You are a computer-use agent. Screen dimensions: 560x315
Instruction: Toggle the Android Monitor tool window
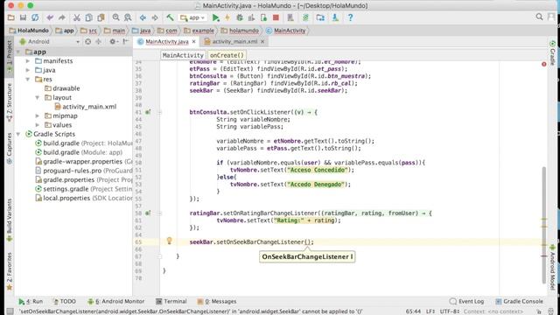coord(116,301)
